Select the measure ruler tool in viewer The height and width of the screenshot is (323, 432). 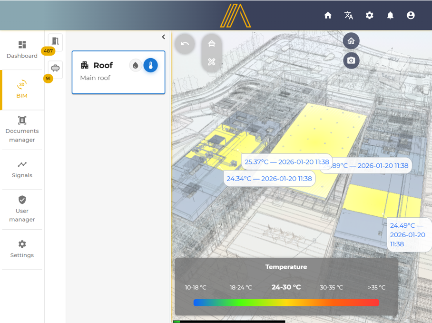(212, 62)
